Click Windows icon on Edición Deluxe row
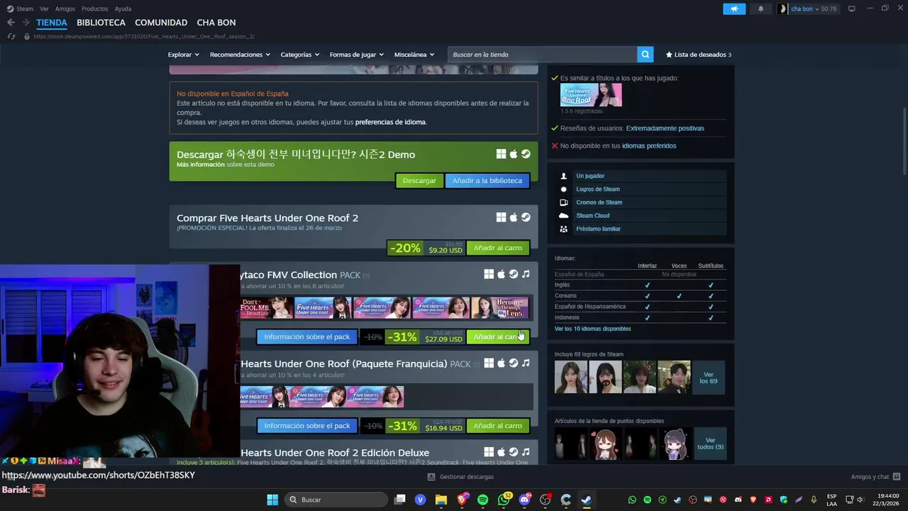 pyautogui.click(x=489, y=452)
